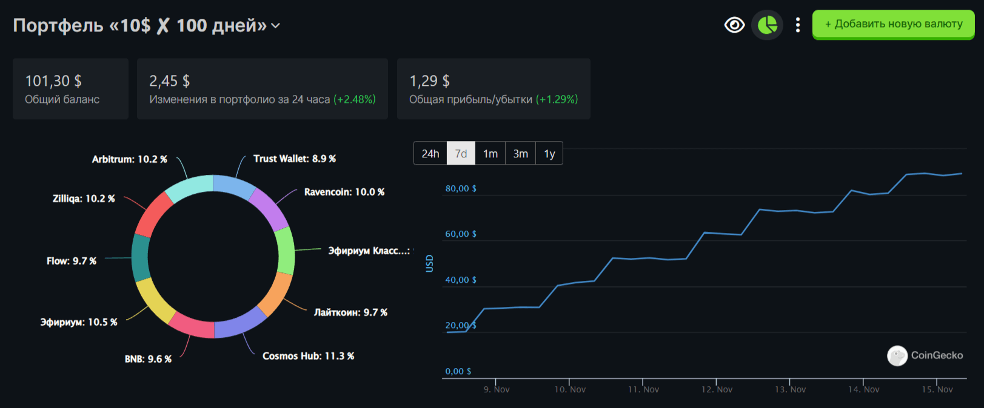Click the 'Trust Wallet: 8.9 %' label
Screen dimensions: 984x408
[x=295, y=159]
